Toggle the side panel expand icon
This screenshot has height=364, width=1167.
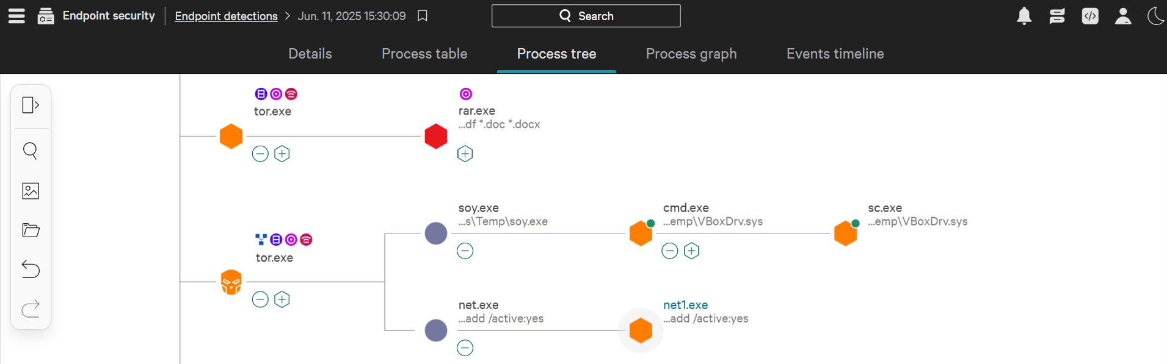31,105
